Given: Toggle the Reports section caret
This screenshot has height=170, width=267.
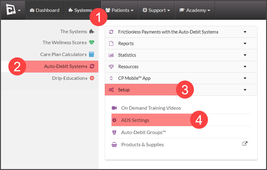Looking at the screenshot, I should coord(245,44).
